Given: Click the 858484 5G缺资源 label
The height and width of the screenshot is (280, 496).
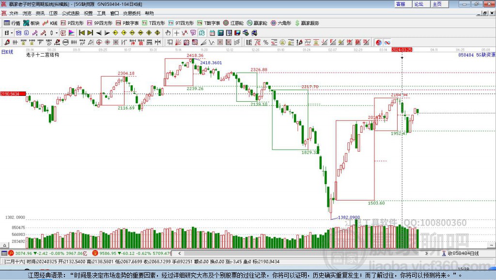Looking at the screenshot, I should (x=477, y=55).
